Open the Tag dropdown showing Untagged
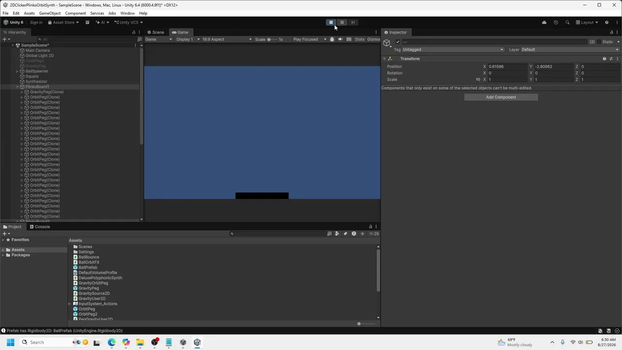Viewport: 622px width, 350px height. [453, 50]
